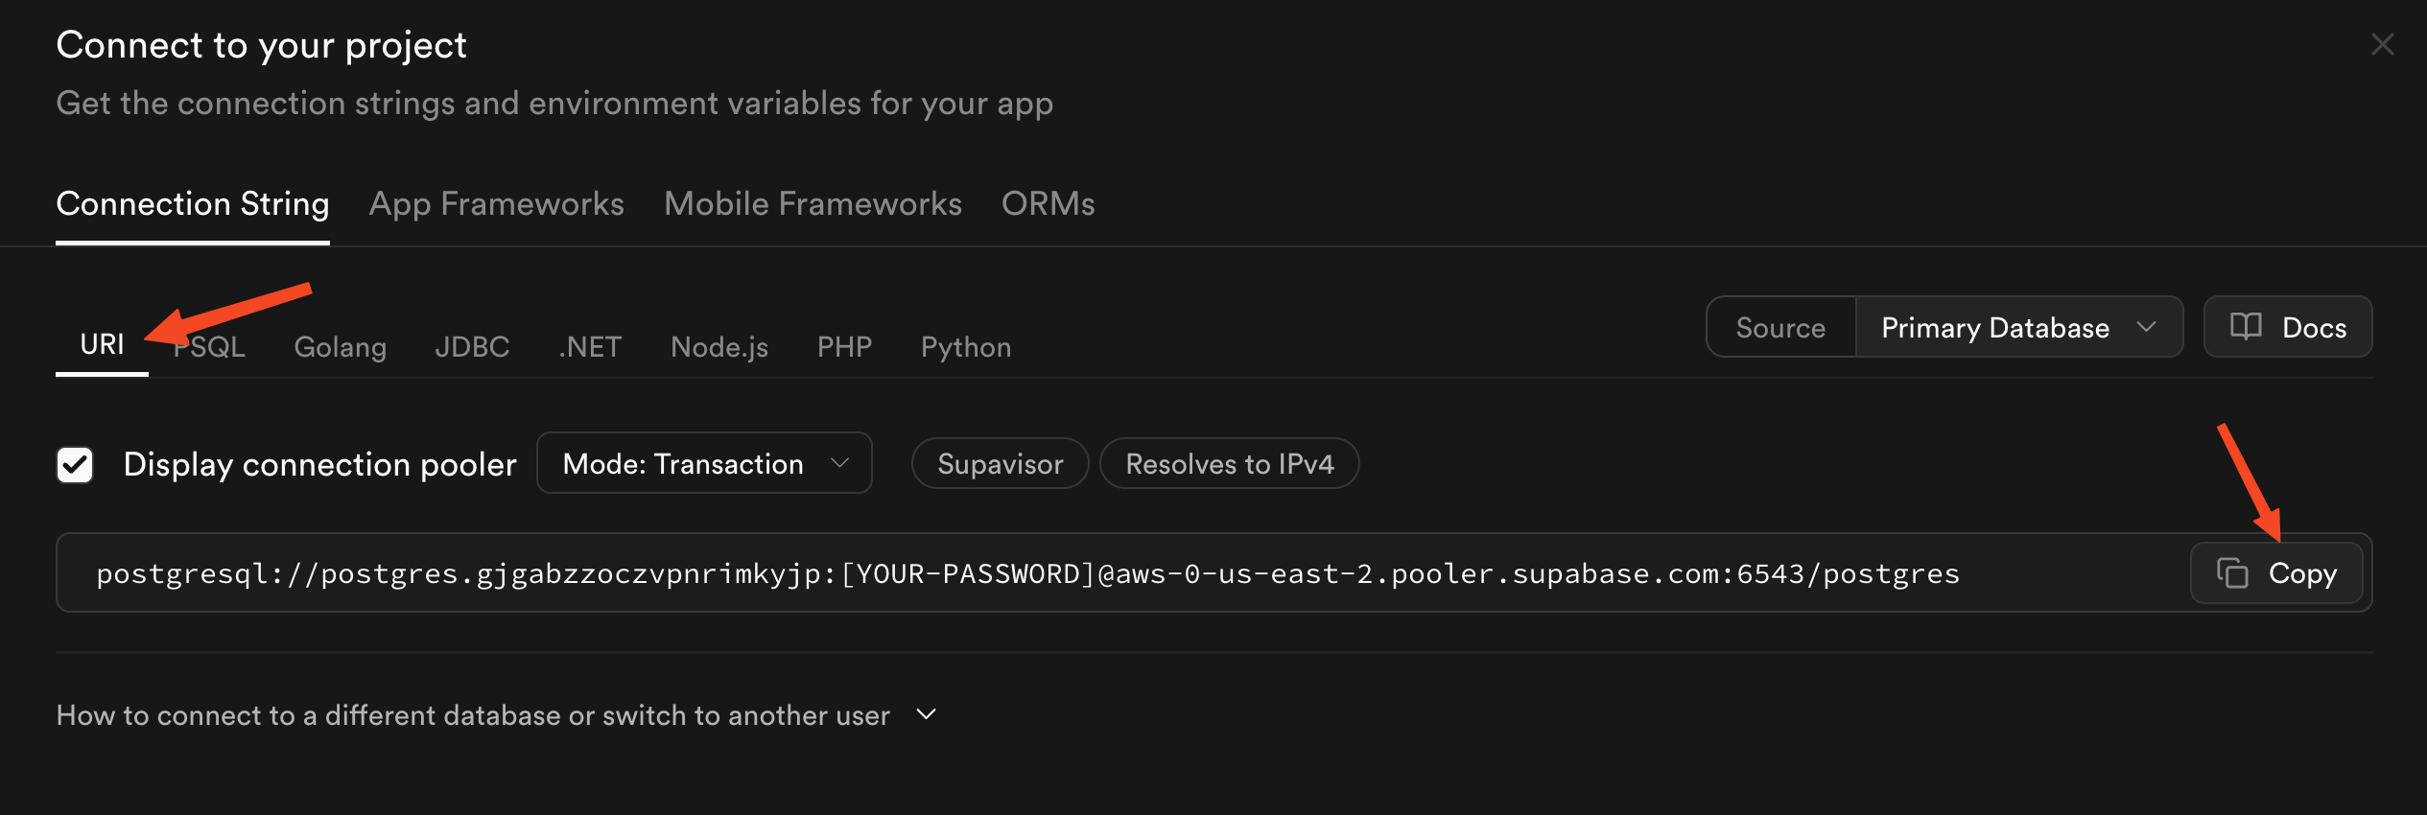Close the Connect to your project dialog
The width and height of the screenshot is (2427, 815).
point(2382,45)
